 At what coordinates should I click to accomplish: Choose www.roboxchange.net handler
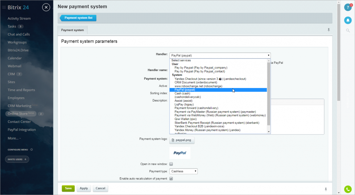(198, 86)
